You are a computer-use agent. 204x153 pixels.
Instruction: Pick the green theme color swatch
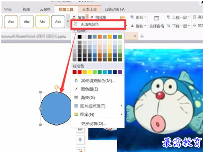(x=120, y=37)
